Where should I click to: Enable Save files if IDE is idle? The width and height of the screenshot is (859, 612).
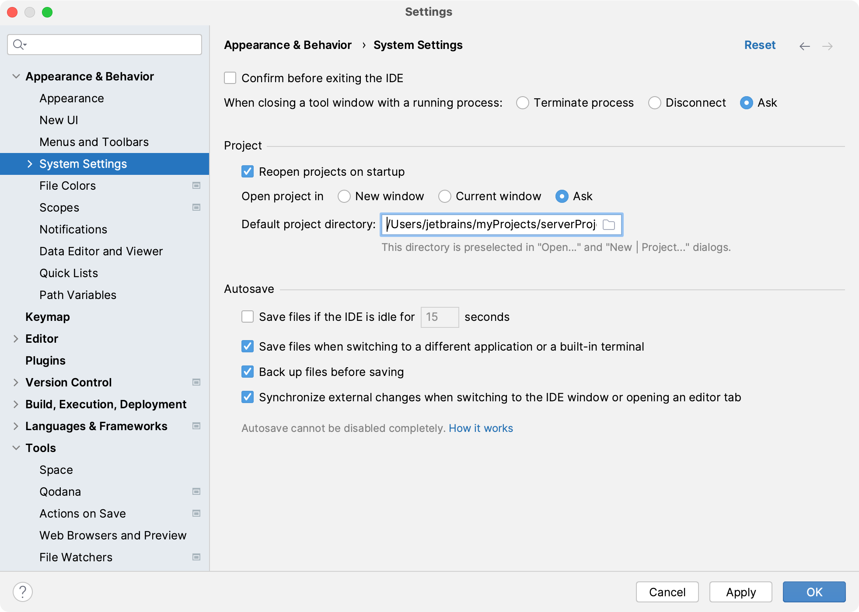[x=247, y=316]
